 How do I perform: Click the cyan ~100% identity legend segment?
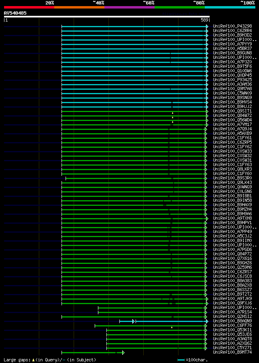pyautogui.click(x=230, y=7)
